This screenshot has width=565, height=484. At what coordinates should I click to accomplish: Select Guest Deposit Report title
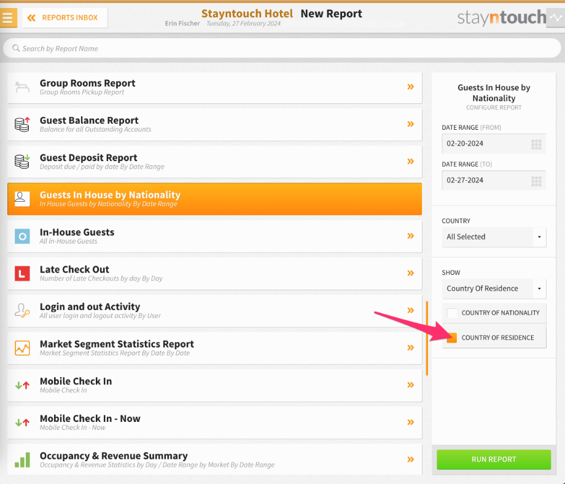point(88,157)
